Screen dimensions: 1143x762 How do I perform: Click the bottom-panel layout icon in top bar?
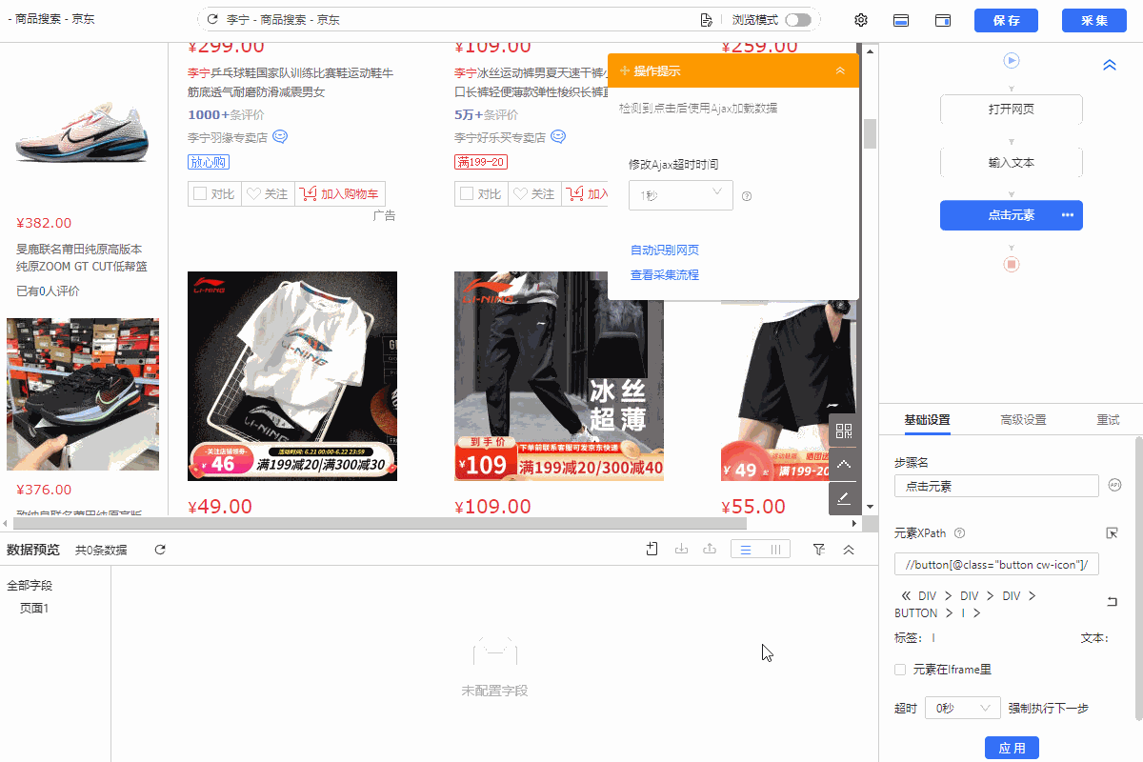click(901, 20)
